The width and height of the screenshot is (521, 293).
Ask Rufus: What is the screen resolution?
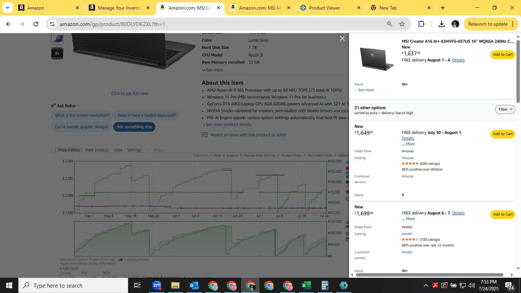click(x=82, y=115)
